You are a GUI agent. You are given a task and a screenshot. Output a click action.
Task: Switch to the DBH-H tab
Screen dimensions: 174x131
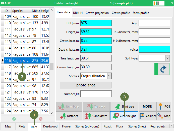click(x=78, y=13)
